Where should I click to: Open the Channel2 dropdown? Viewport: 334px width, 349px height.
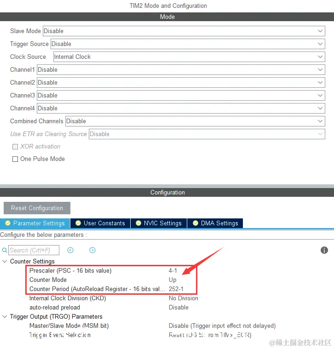(181, 83)
